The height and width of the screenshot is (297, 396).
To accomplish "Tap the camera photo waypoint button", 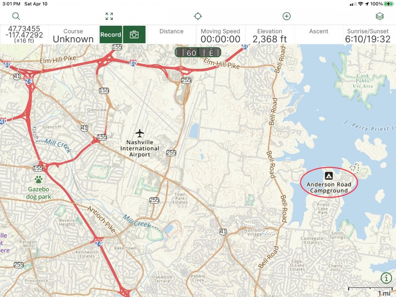I will (134, 34).
